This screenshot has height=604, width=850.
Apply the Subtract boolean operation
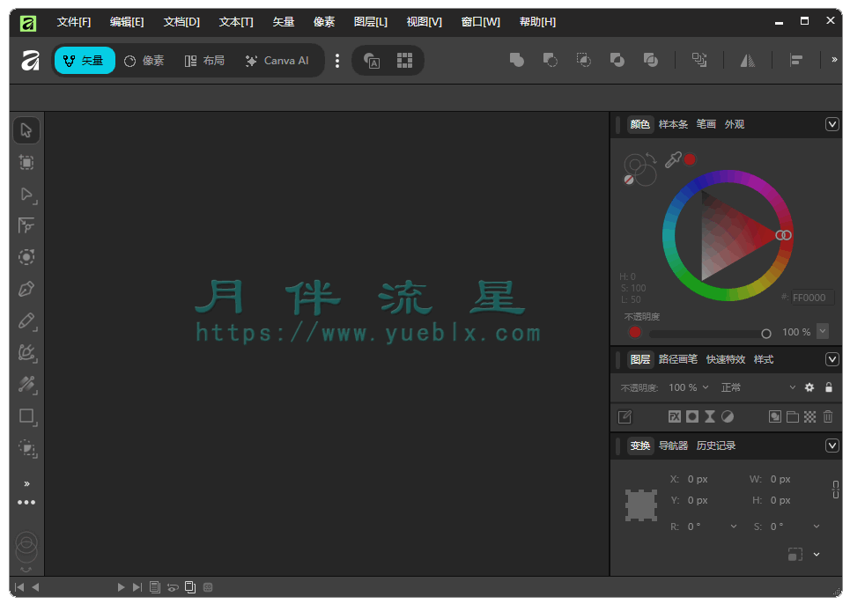tap(551, 60)
